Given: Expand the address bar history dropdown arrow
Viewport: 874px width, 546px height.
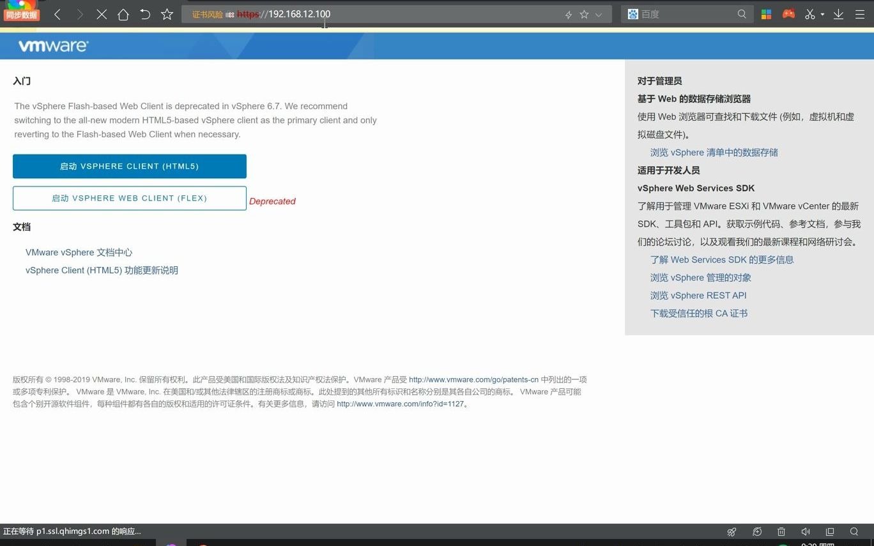Looking at the screenshot, I should (x=599, y=15).
